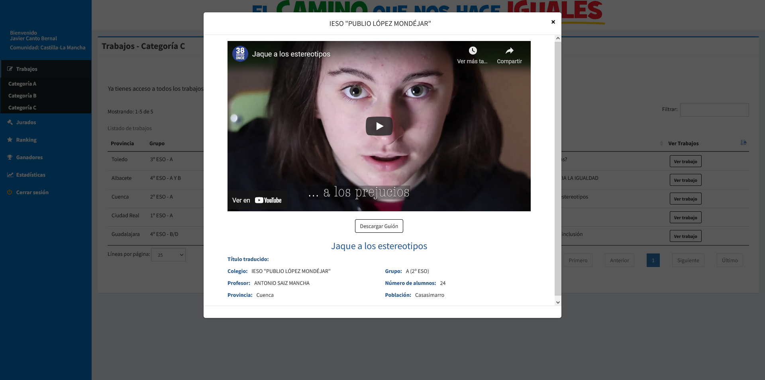
Task: Go to the Último page
Action: coord(730,260)
